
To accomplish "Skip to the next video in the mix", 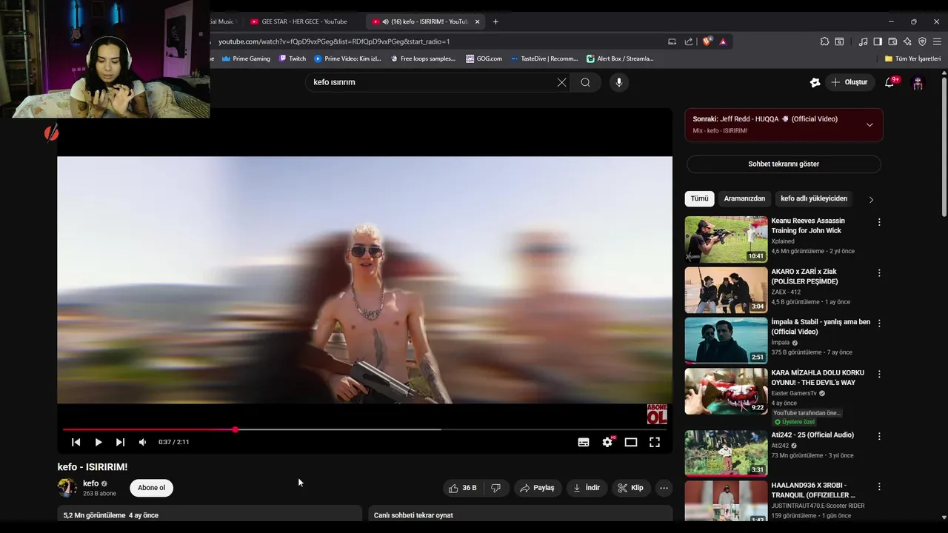I will [120, 442].
